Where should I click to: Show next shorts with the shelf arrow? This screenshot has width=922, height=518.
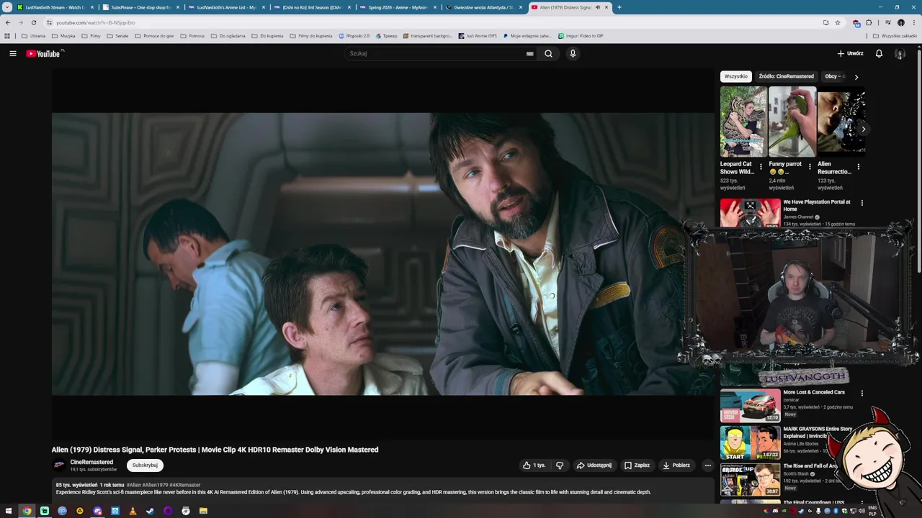tap(863, 129)
